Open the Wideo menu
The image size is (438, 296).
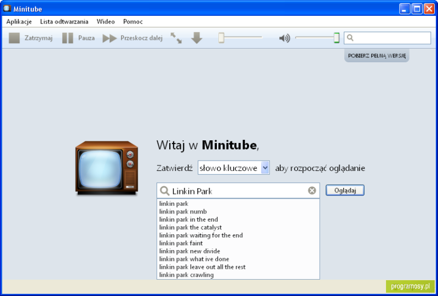click(x=106, y=21)
